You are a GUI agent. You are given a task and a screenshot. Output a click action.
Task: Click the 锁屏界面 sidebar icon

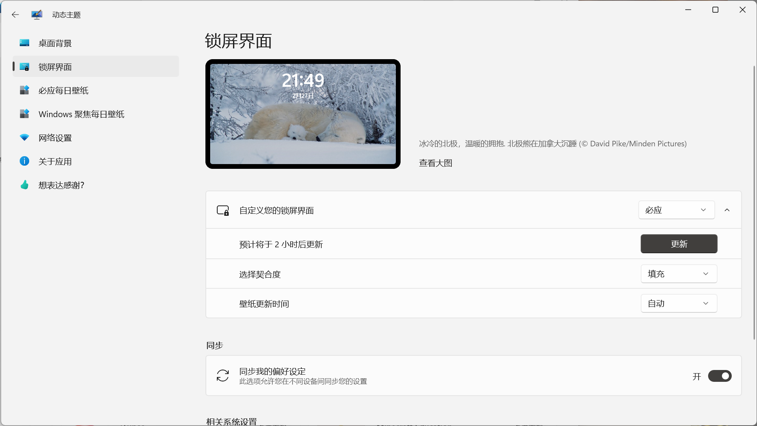click(24, 67)
